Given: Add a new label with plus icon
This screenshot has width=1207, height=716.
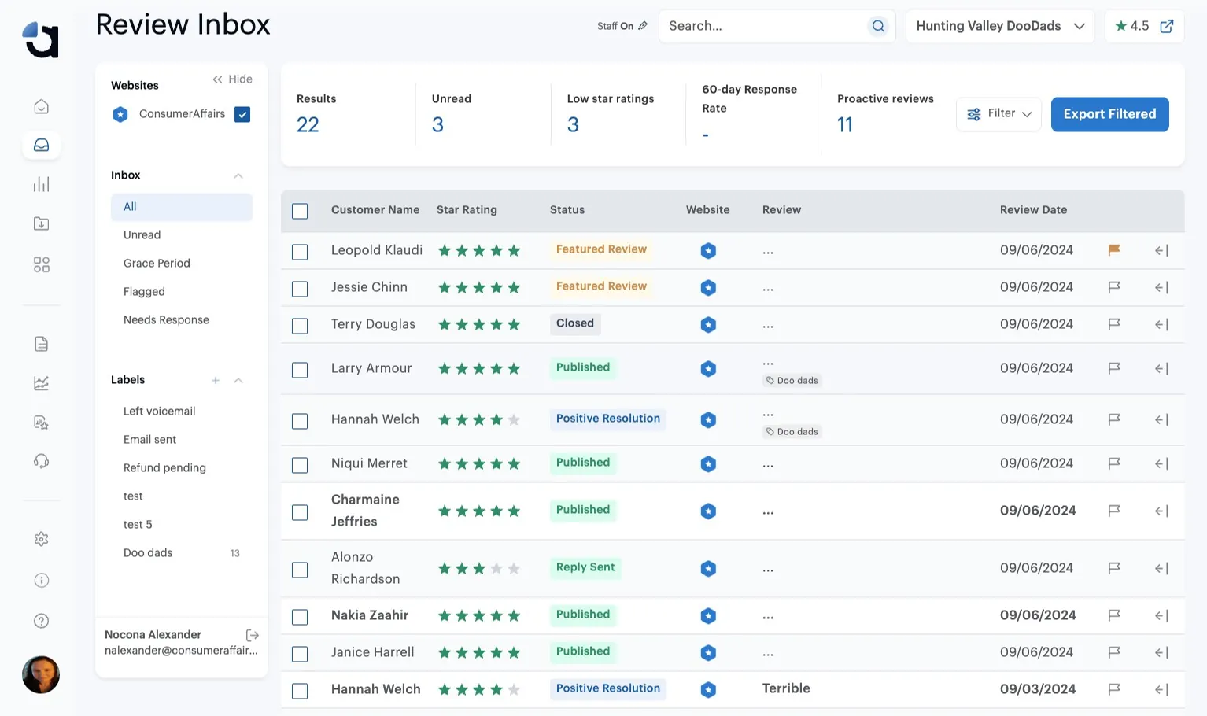Looking at the screenshot, I should coord(216,380).
